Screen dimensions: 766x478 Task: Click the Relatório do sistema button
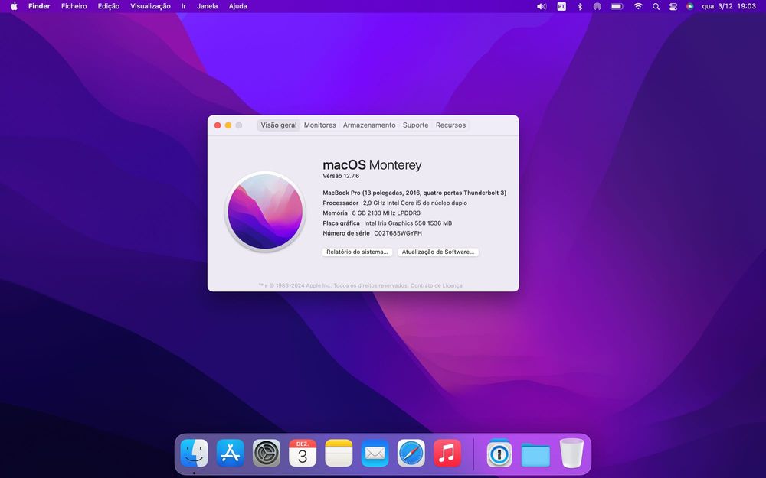coord(357,252)
